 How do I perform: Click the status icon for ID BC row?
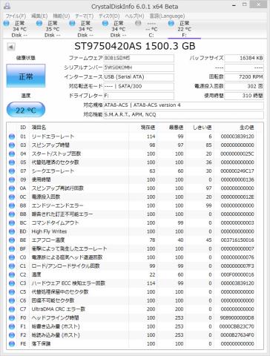tap(12, 222)
